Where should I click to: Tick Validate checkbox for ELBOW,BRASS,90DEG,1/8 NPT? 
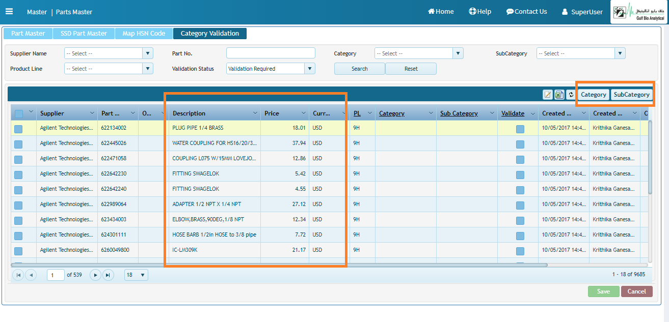pyautogui.click(x=520, y=221)
